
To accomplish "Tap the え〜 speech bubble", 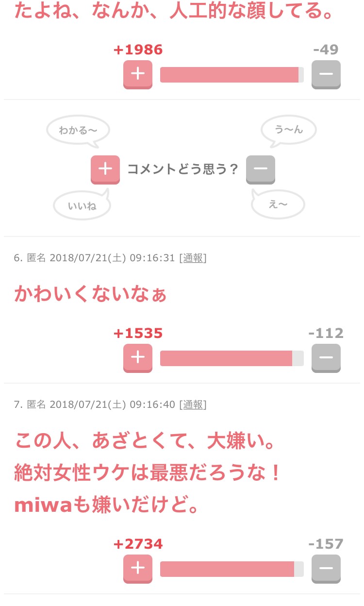I will (x=278, y=204).
